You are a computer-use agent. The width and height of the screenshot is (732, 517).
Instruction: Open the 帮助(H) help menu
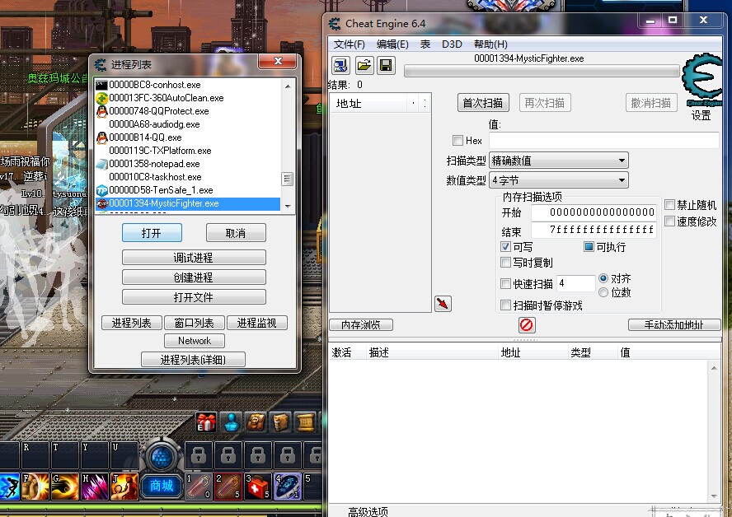tap(490, 44)
